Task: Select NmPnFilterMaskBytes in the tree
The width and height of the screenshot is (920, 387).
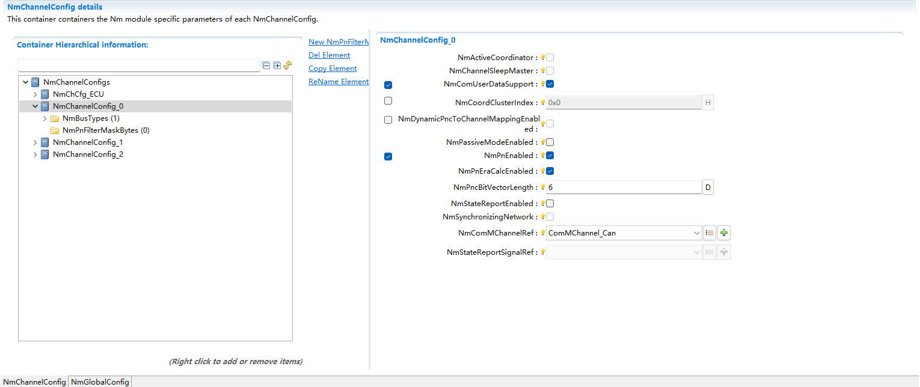Action: coord(106,130)
